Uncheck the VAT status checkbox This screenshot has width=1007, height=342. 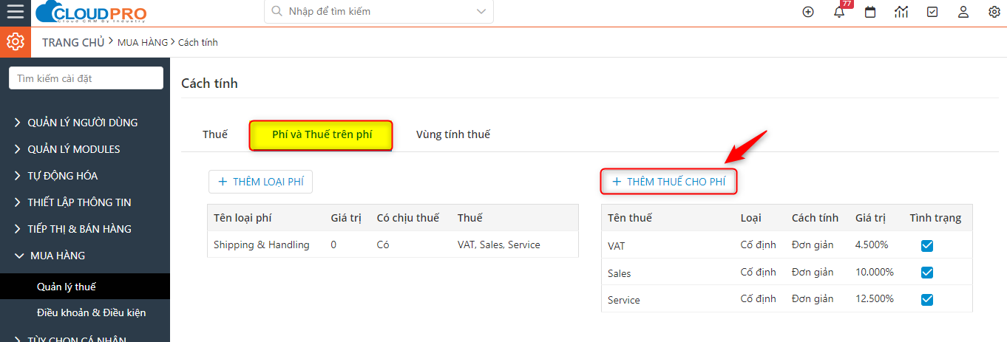[927, 246]
